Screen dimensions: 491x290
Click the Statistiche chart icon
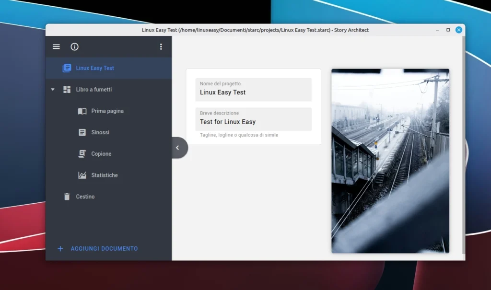point(82,175)
